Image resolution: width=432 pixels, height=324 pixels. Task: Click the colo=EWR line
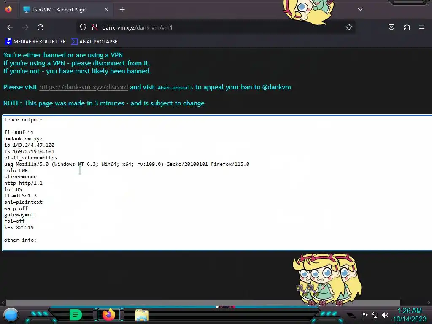(16, 170)
